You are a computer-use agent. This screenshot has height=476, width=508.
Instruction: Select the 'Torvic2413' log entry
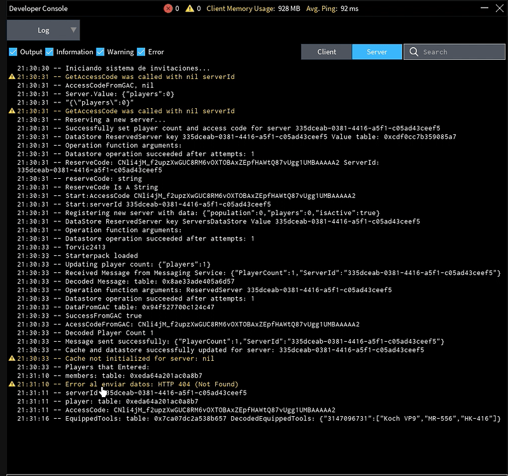coord(87,248)
